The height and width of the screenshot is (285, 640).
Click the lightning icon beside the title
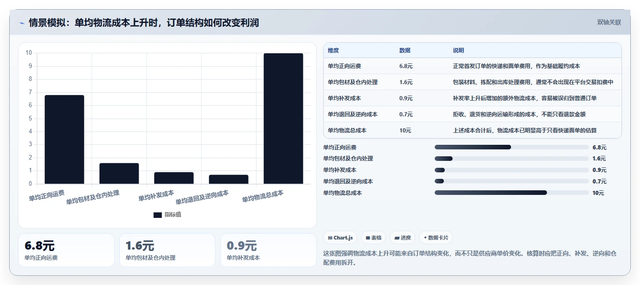[x=22, y=23]
